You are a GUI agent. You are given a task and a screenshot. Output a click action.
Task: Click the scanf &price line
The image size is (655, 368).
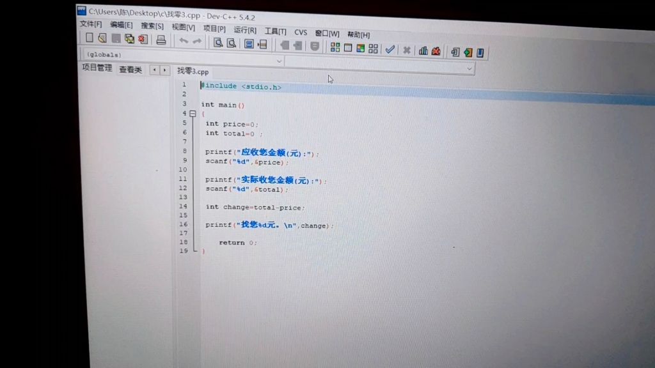[x=247, y=162]
